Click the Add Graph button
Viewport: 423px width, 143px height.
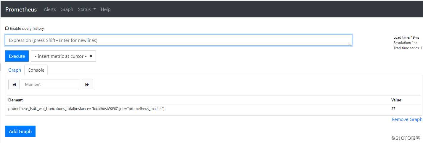20,131
